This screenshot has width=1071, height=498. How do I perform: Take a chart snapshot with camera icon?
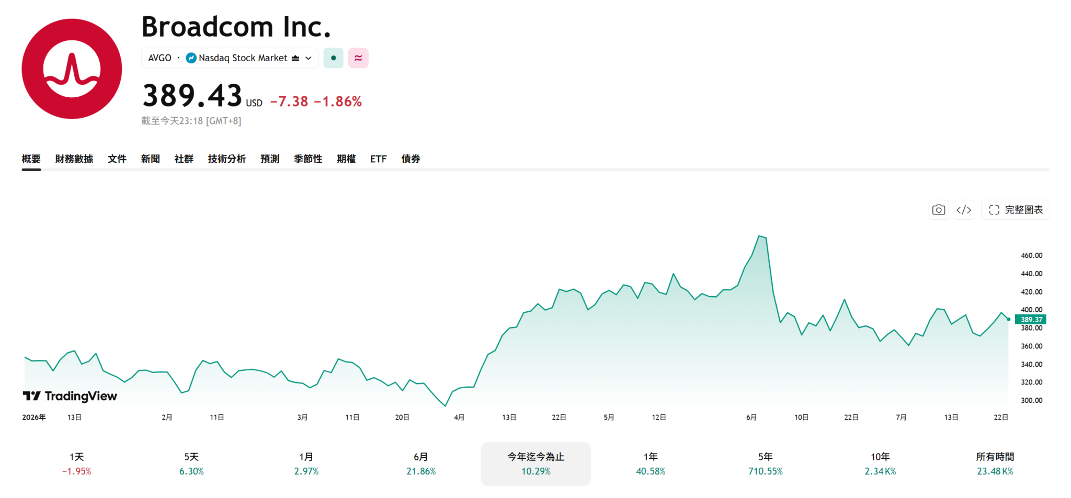pyautogui.click(x=939, y=210)
